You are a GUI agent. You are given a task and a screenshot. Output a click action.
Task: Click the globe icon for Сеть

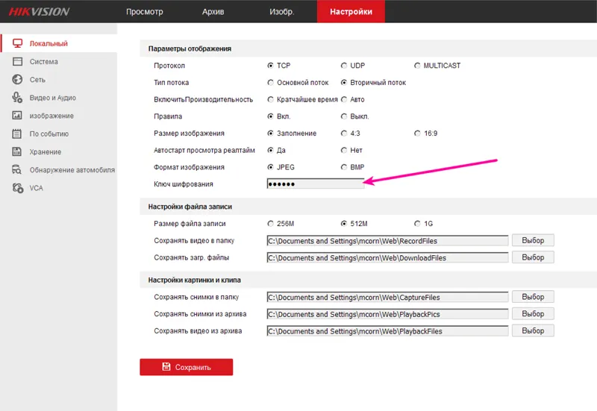[x=17, y=80]
